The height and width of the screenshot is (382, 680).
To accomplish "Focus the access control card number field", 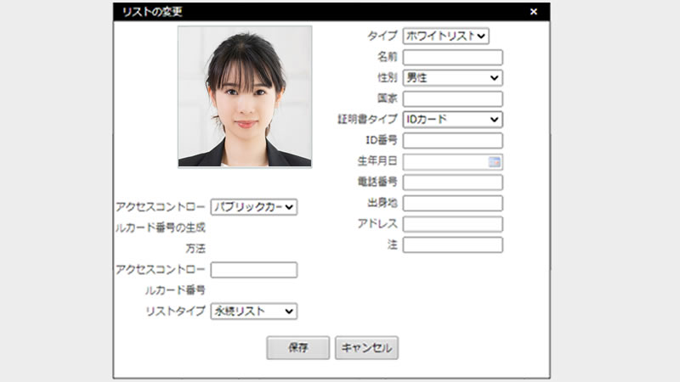I will pyautogui.click(x=254, y=270).
